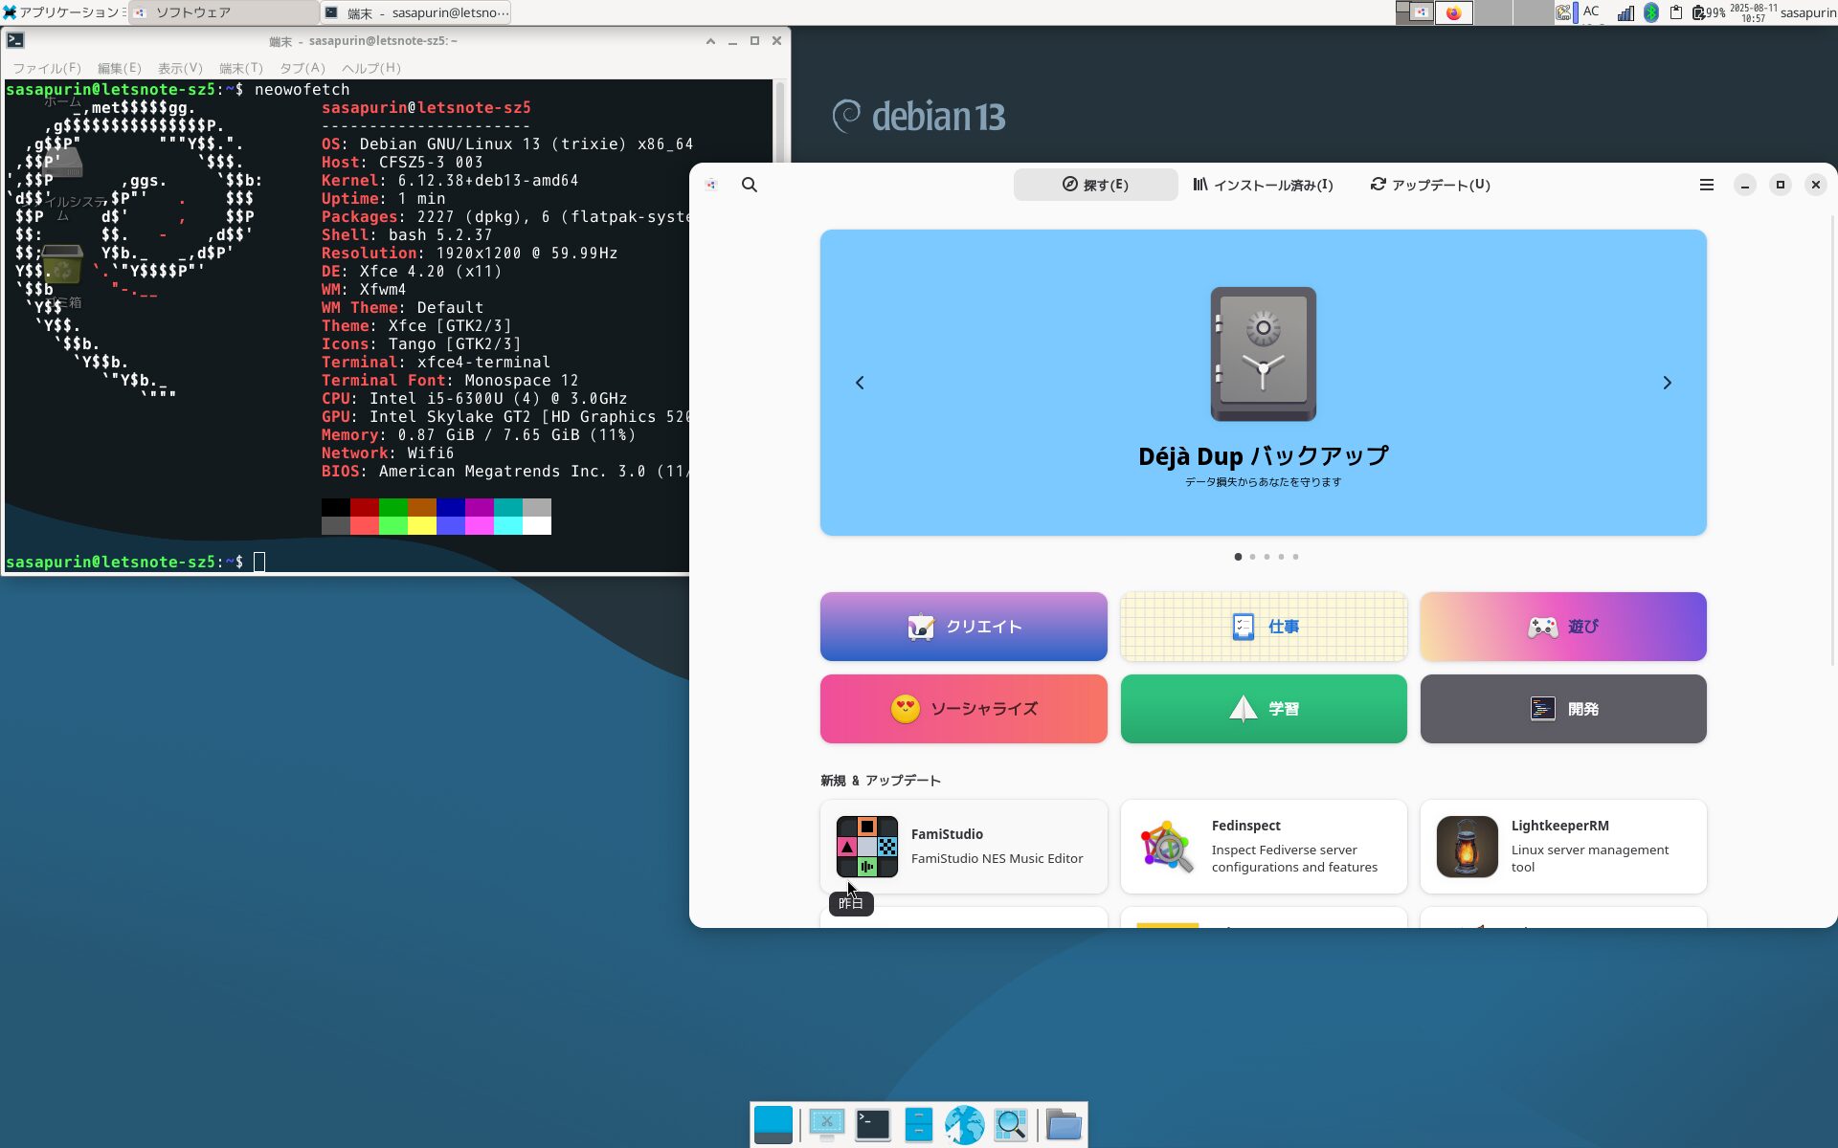
Task: Click the Software app icon in header
Action: [x=711, y=185]
